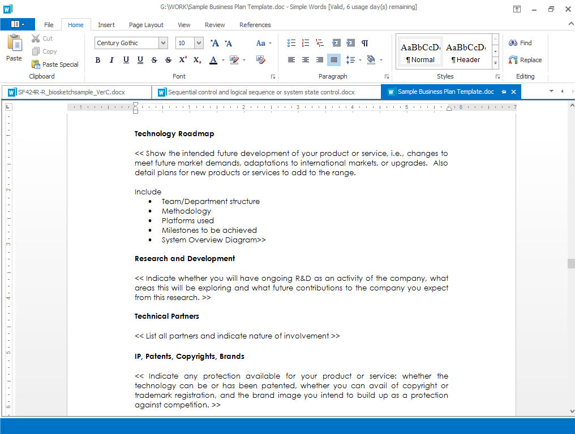Screen dimensions: 575x434
Task: Open shading color dropdown arrow
Action: point(381,60)
